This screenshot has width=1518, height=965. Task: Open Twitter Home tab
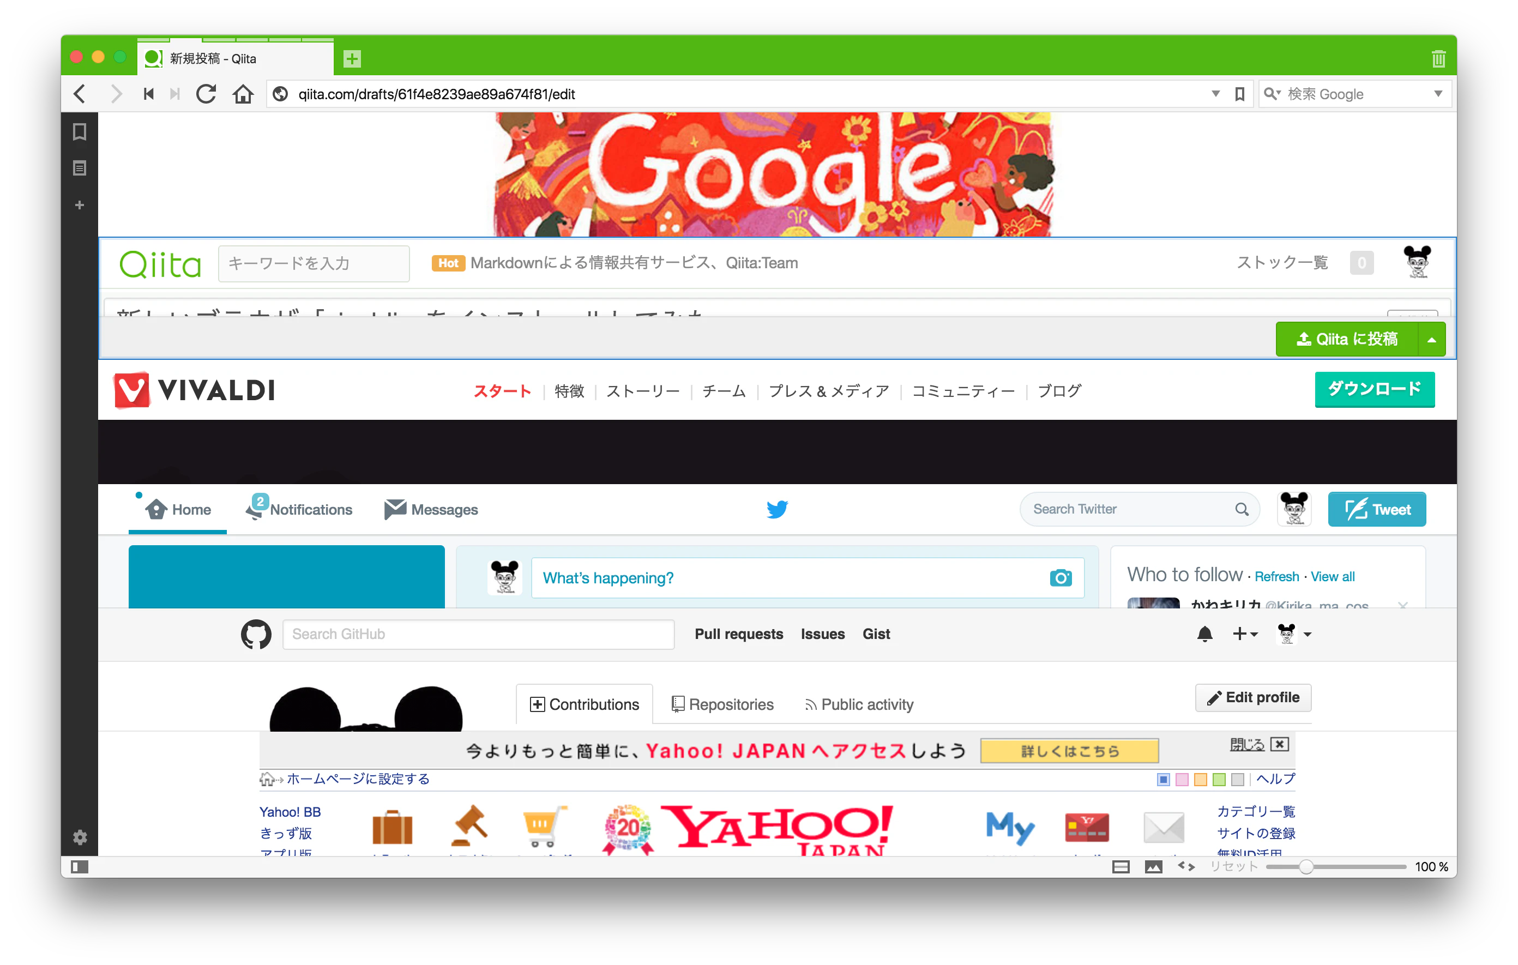pos(178,509)
